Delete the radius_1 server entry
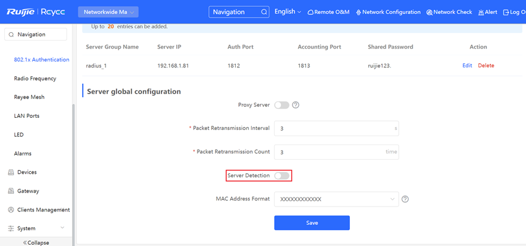526x246 pixels. tap(486, 66)
